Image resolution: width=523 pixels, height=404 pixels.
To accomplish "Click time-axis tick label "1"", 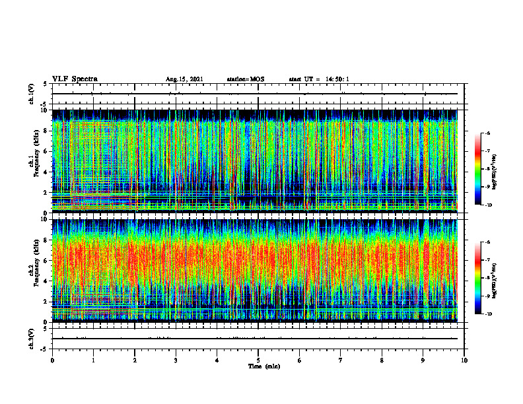I will [x=93, y=360].
